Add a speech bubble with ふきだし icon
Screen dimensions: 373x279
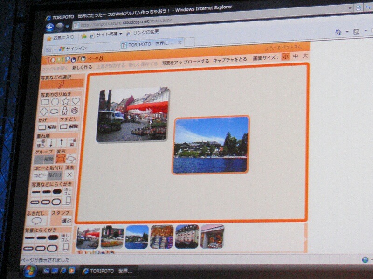point(37,221)
